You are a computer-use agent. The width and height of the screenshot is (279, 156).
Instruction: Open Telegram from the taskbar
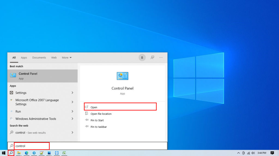tap(34, 153)
